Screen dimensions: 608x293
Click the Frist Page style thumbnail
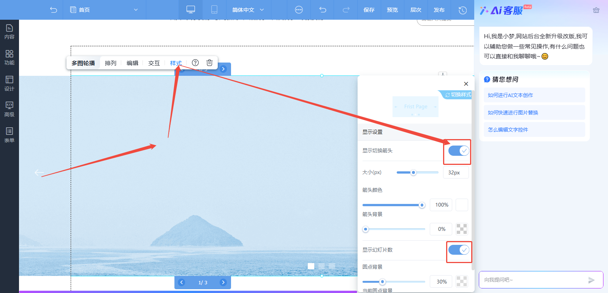pyautogui.click(x=415, y=107)
